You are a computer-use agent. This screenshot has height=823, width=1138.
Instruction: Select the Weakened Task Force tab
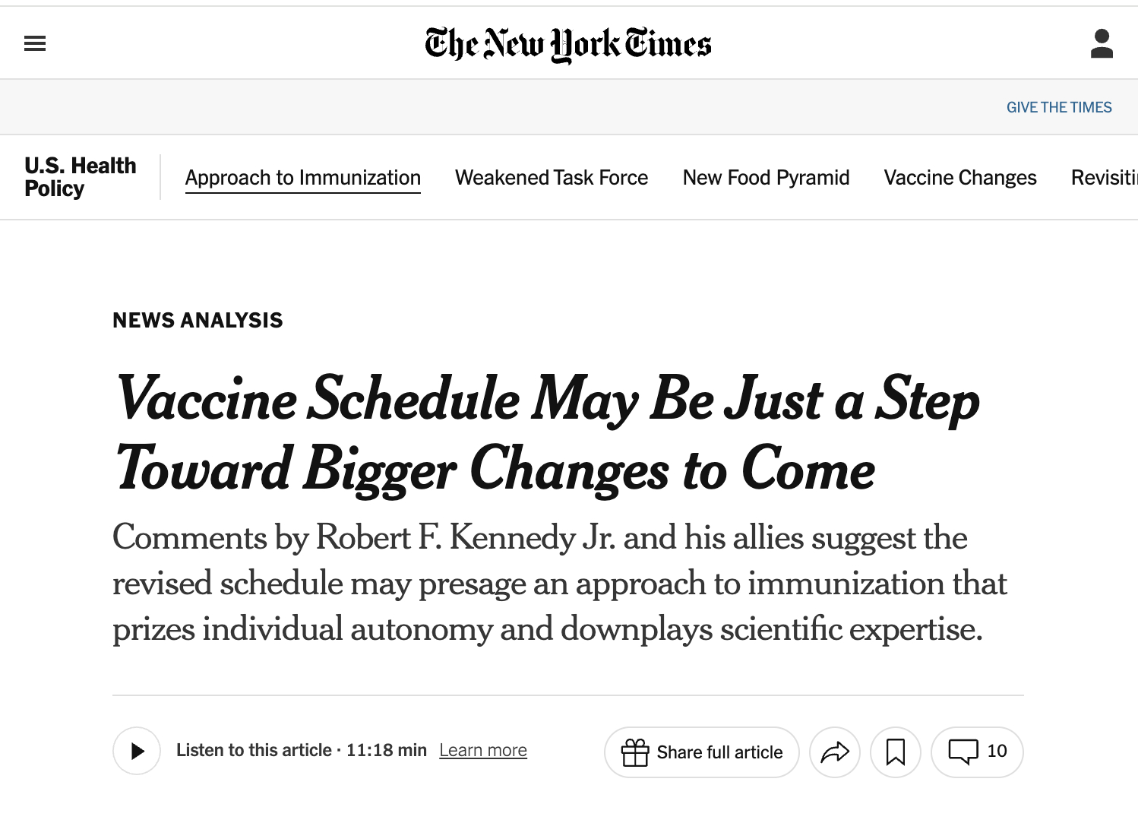552,178
